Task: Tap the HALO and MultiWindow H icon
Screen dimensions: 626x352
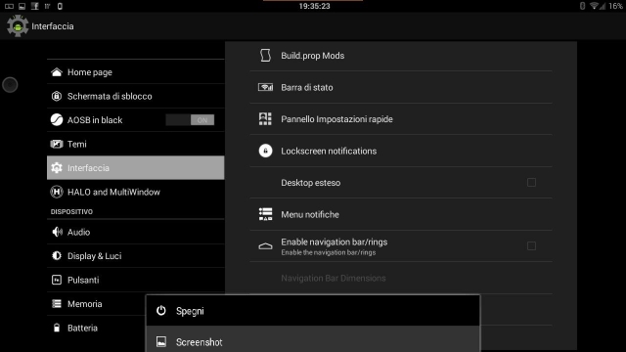Action: pyautogui.click(x=57, y=192)
